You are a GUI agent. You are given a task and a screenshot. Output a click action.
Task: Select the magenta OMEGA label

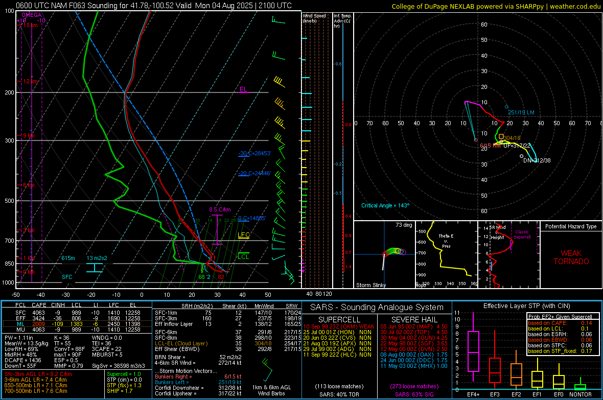32,15
